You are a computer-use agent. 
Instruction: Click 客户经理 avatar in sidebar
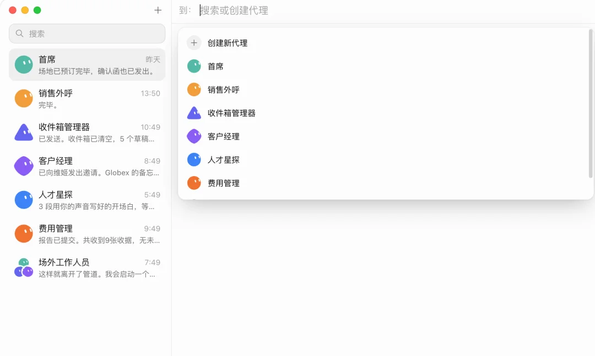click(x=24, y=166)
